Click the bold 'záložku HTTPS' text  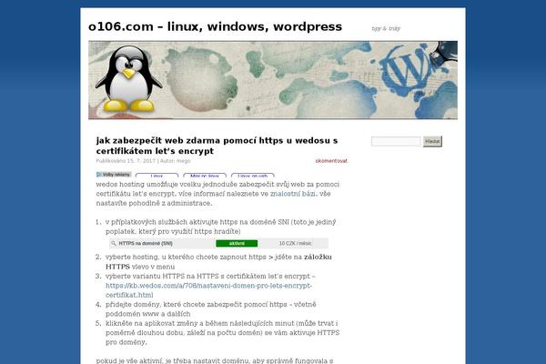[218, 261]
